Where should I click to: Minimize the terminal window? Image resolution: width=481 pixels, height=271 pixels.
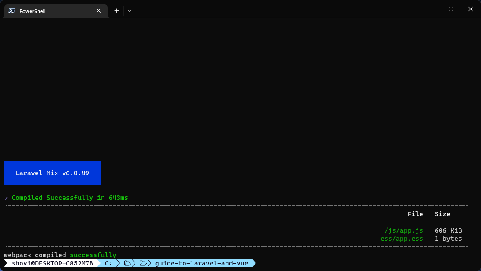[431, 9]
